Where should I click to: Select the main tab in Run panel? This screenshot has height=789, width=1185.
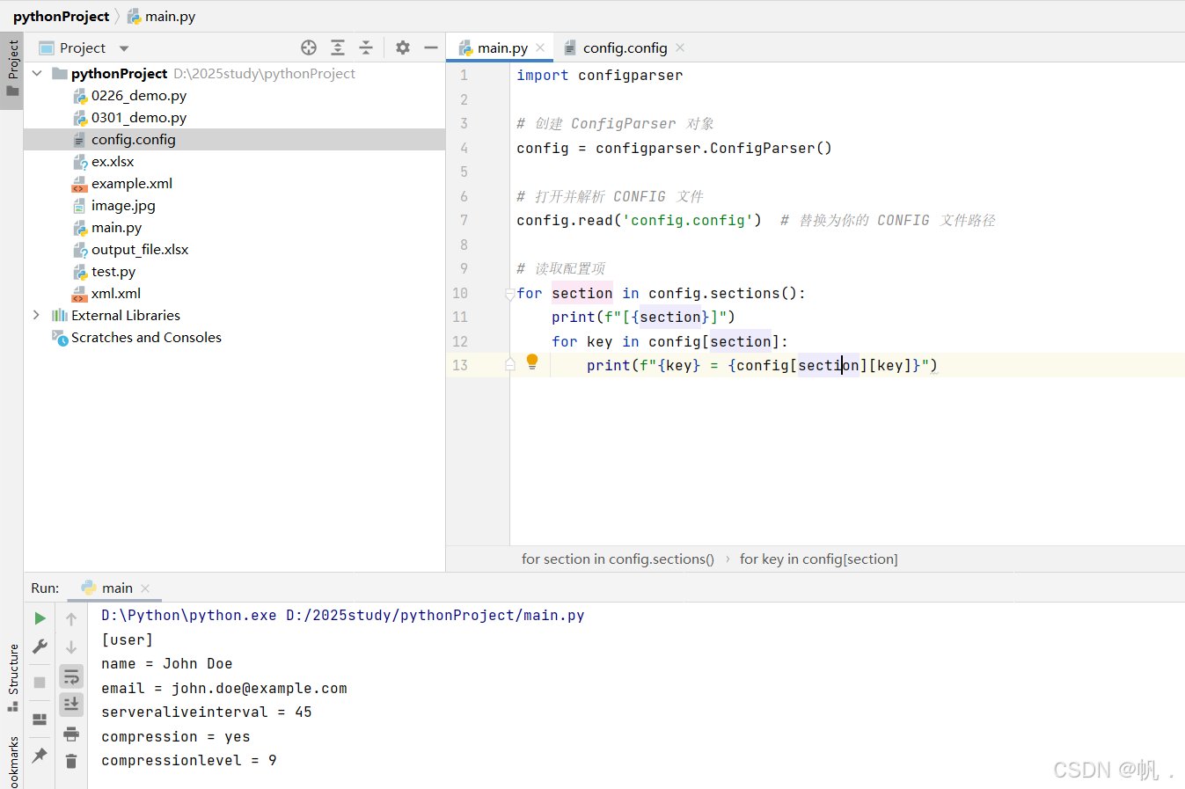(117, 588)
